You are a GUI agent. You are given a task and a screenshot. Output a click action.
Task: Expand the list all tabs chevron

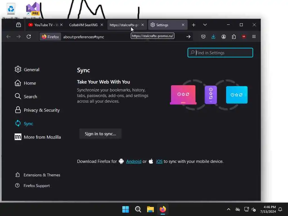click(x=205, y=25)
